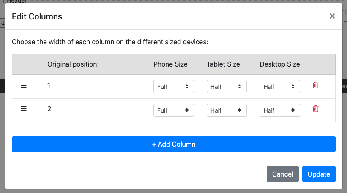Delete column 2 with the red trash icon
Image resolution: width=347 pixels, height=193 pixels.
315,109
